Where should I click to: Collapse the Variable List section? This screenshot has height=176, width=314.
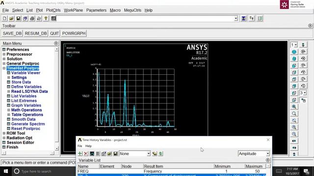268,160
